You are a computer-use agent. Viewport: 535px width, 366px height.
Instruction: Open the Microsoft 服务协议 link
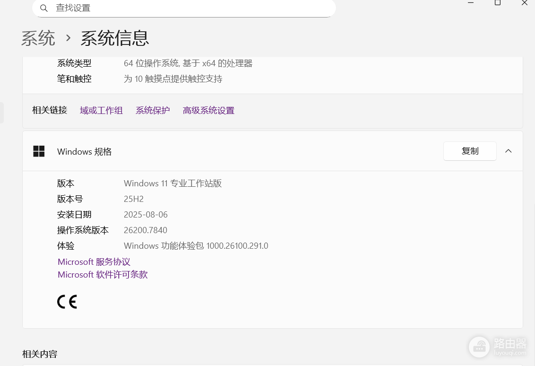(94, 262)
